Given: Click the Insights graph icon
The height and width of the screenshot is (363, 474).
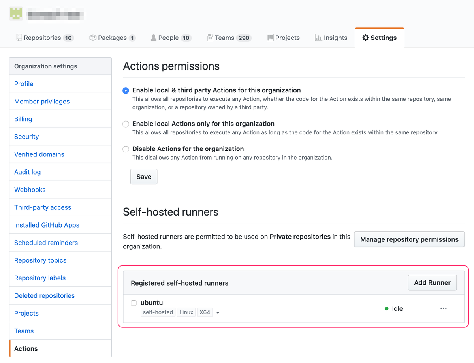Looking at the screenshot, I should coord(318,38).
